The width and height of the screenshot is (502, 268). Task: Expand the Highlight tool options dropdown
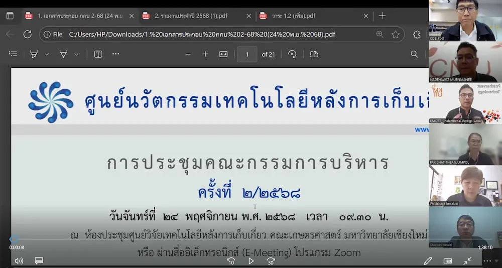(47, 54)
